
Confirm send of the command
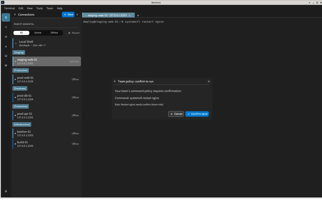(x=197, y=114)
